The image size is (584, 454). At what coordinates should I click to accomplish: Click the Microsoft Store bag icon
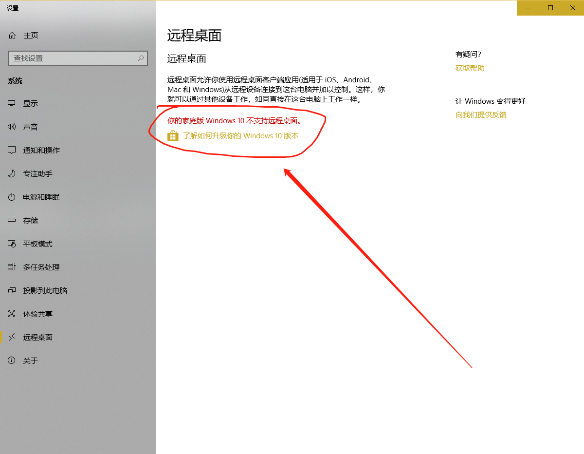click(173, 136)
